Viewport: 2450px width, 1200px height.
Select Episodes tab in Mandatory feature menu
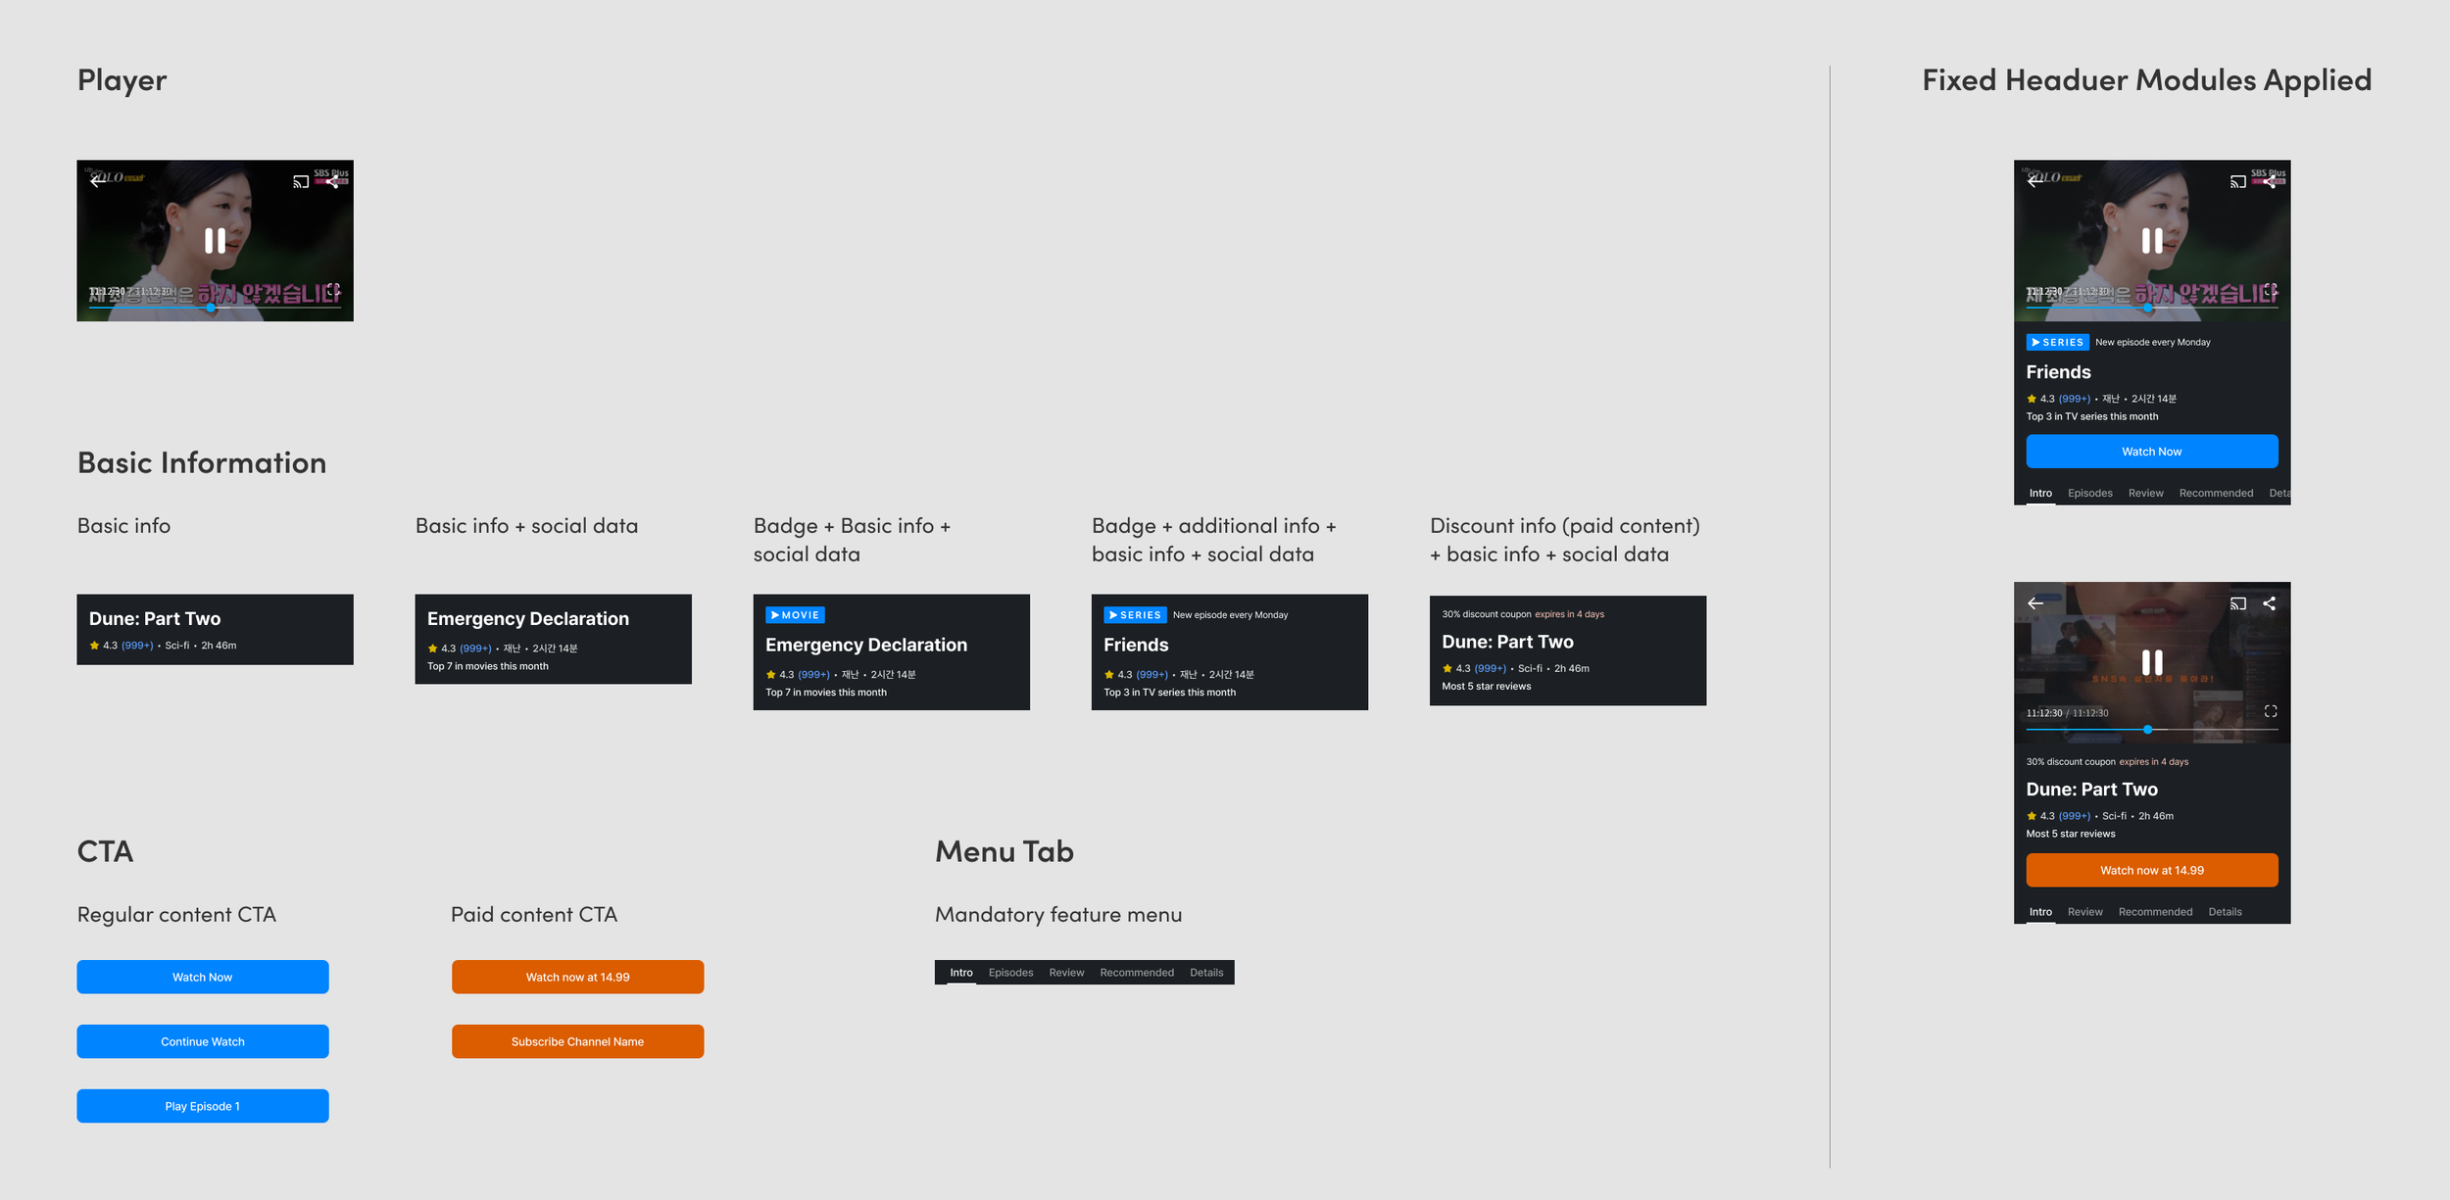[x=1010, y=973]
